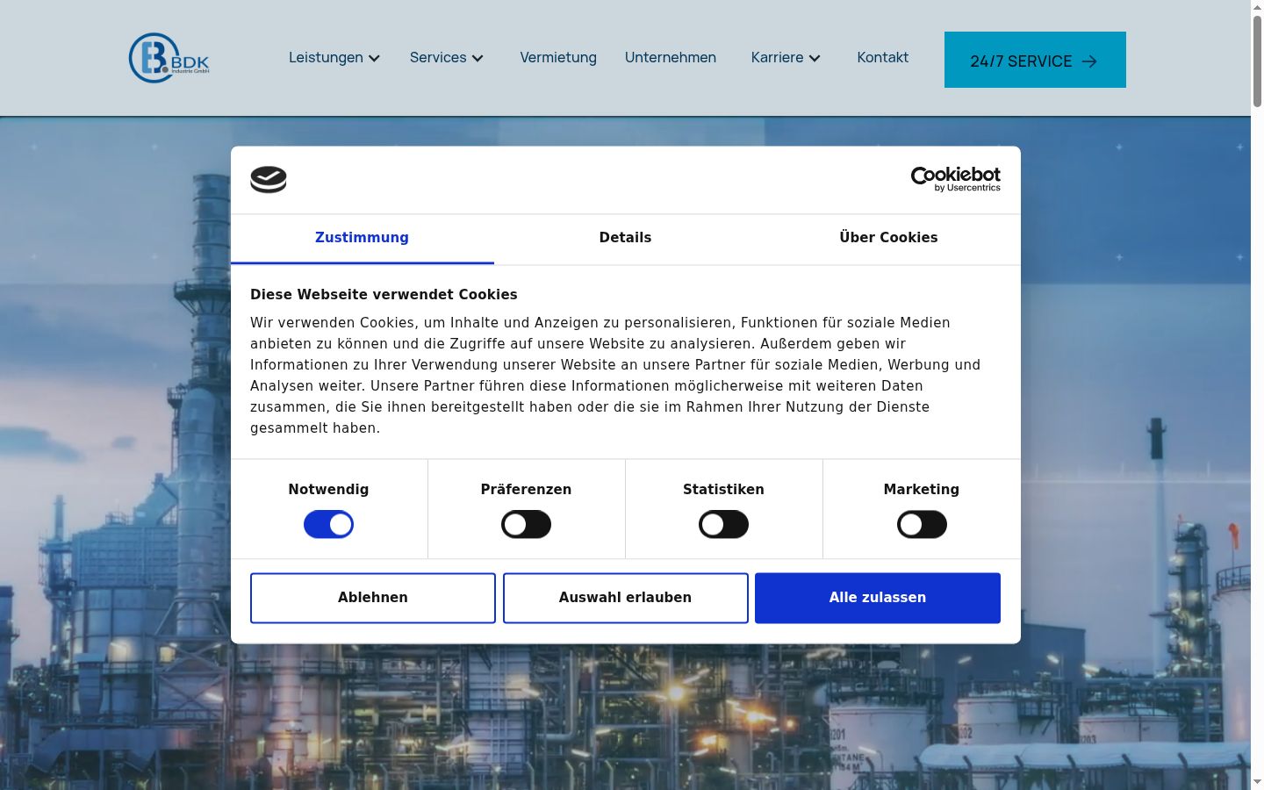
Task: Expand the Services dropdown chevron
Action: (x=478, y=58)
